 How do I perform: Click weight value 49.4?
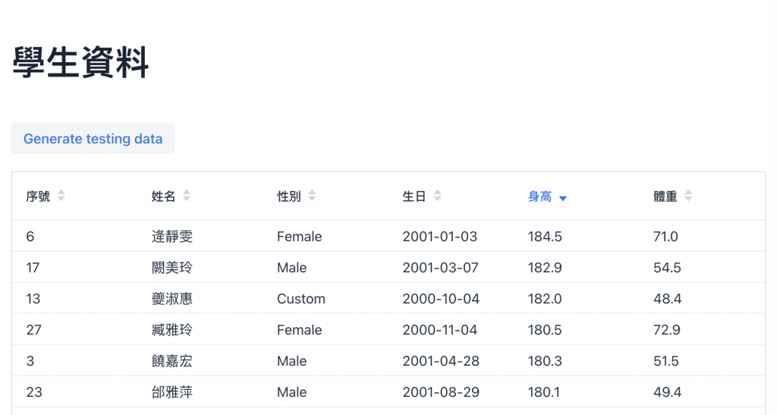667,392
